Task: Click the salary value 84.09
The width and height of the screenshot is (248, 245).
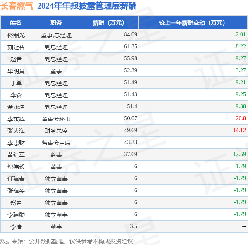Action: [131, 34]
